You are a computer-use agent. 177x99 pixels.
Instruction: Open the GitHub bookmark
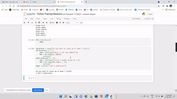[60, 10]
